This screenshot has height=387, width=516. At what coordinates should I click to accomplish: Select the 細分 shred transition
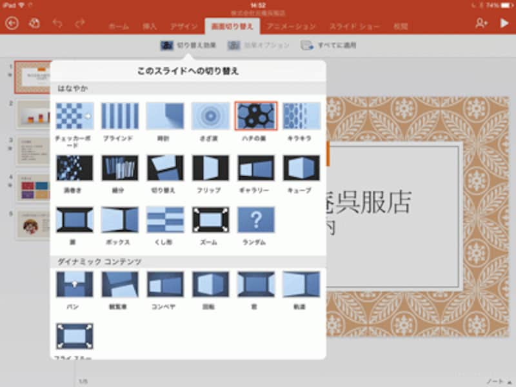click(x=120, y=168)
